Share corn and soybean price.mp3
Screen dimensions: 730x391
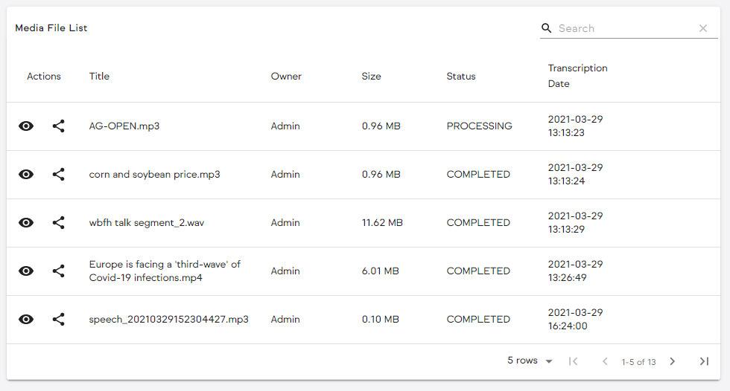(x=58, y=174)
